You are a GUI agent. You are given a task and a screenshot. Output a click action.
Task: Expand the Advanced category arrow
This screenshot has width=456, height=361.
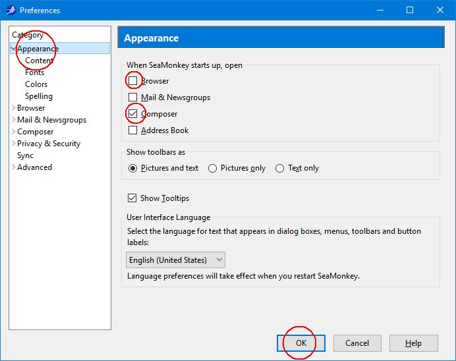tap(13, 167)
